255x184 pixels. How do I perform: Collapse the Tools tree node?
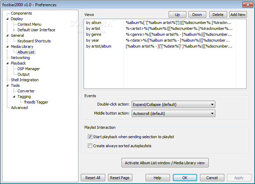(7, 86)
